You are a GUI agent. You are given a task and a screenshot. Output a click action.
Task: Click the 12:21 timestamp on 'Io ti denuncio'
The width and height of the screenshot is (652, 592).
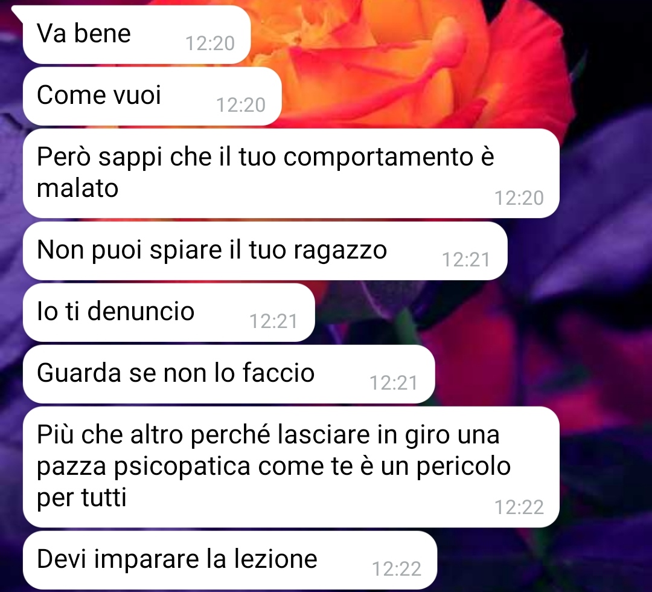(x=273, y=321)
